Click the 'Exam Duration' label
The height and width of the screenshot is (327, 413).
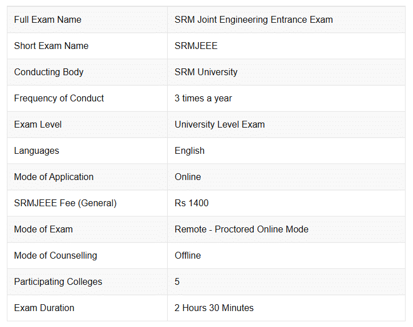pos(44,308)
